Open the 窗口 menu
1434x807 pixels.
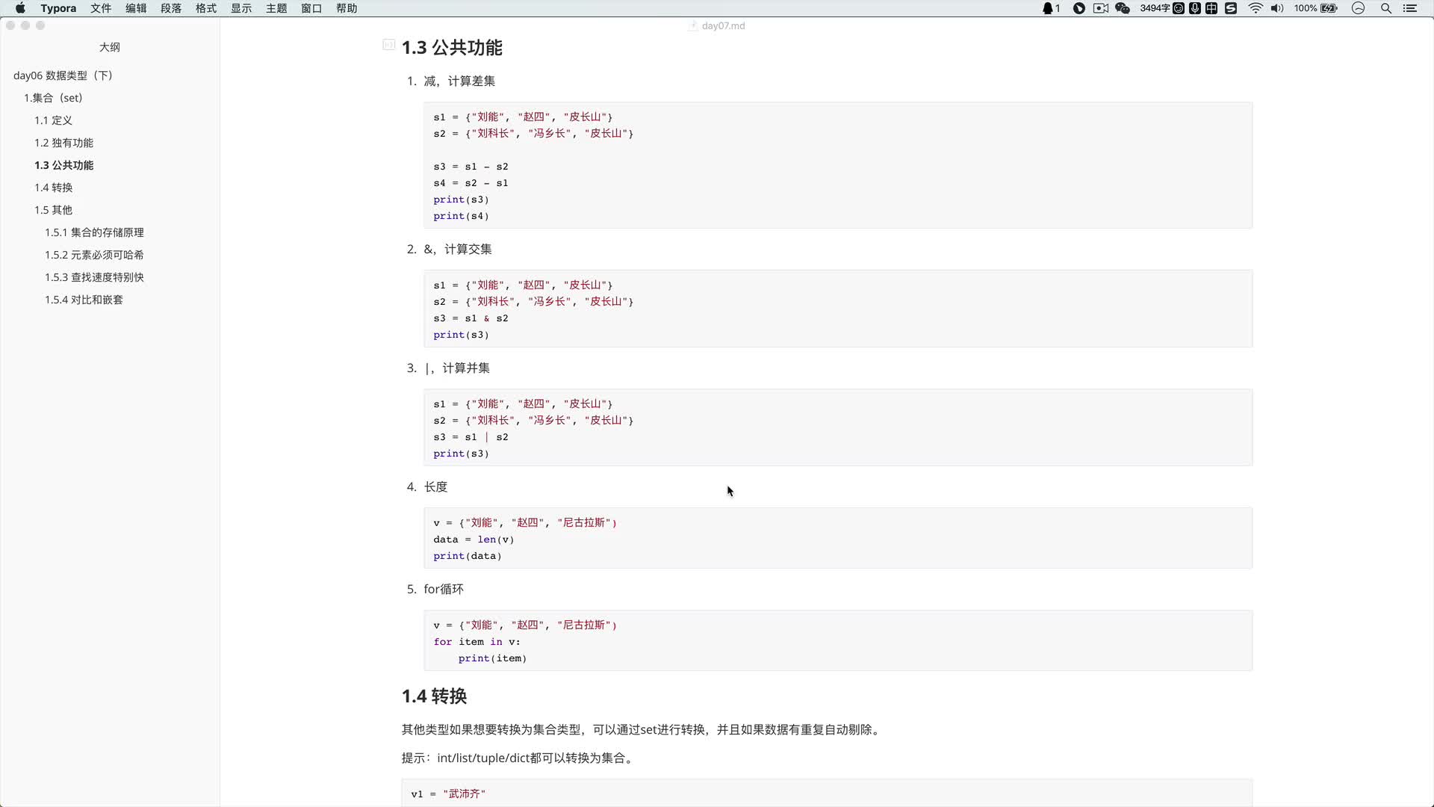tap(311, 8)
